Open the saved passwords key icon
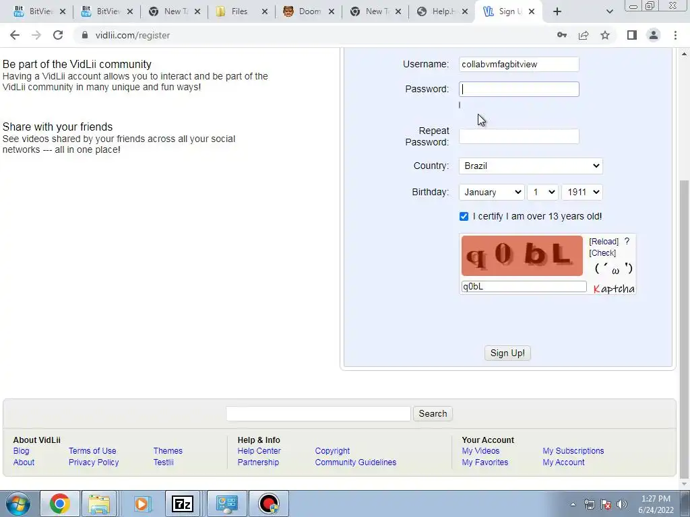The height and width of the screenshot is (517, 690). (562, 35)
